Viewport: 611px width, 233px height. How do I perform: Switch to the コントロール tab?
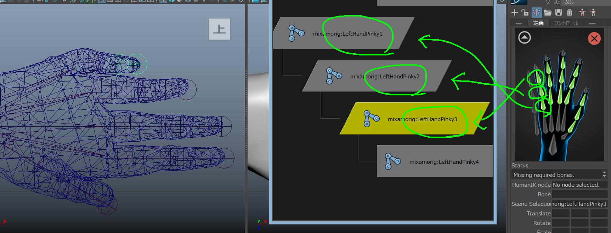tap(566, 23)
